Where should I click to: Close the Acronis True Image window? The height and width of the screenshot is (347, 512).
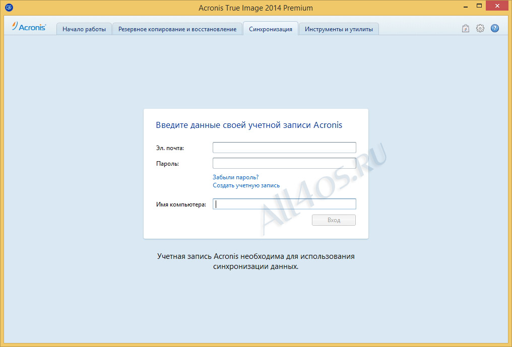pos(497,6)
